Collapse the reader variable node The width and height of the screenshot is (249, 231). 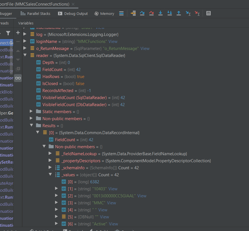pos(25,55)
